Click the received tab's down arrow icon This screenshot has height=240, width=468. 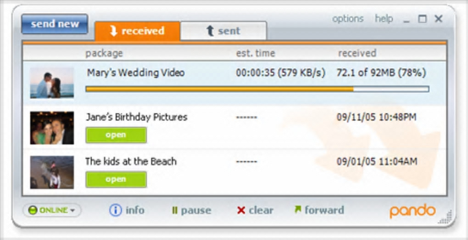(113, 31)
